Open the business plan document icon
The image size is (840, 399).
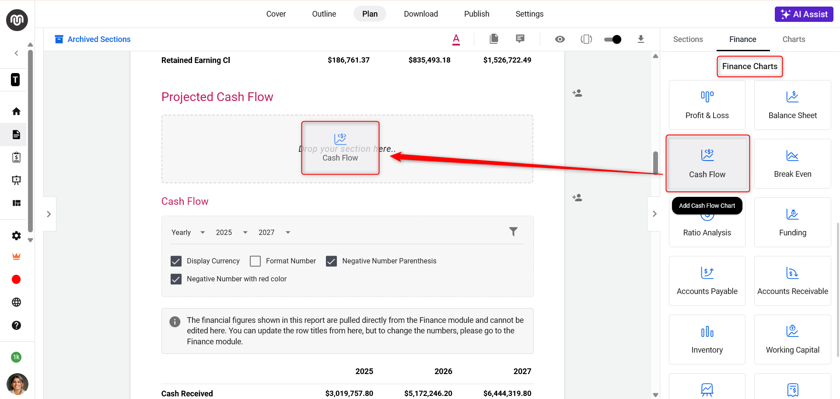pyautogui.click(x=16, y=134)
